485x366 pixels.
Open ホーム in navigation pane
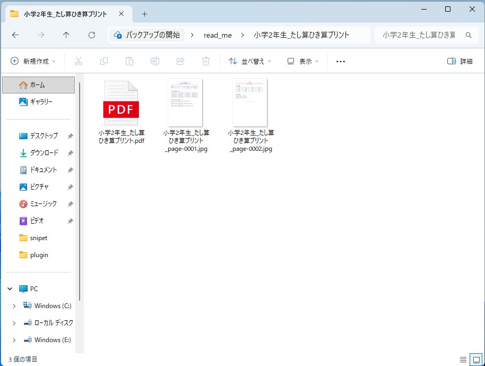(38, 85)
